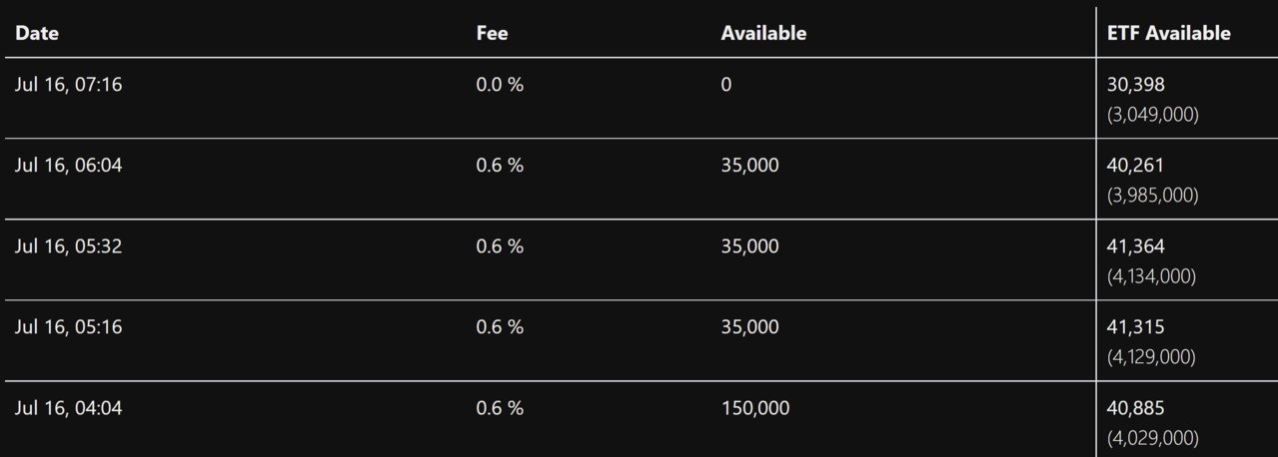Select the Jul 16, 07:16 row date
This screenshot has width=1278, height=457.
[x=68, y=85]
